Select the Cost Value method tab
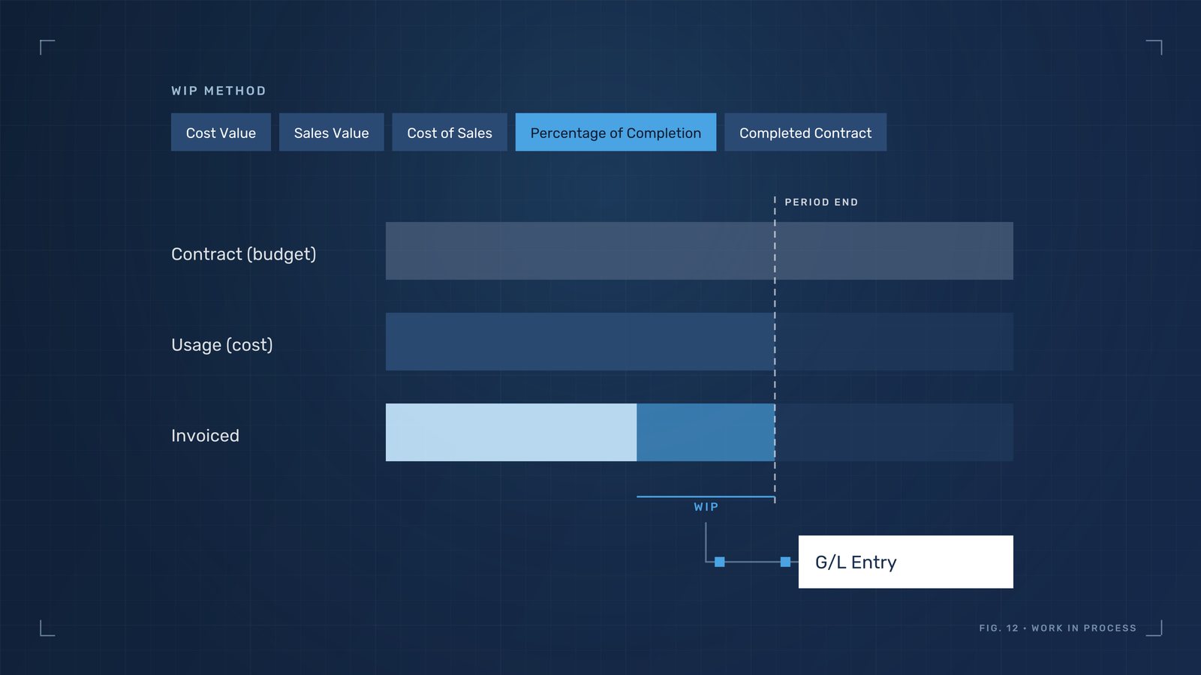The image size is (1201, 675). [221, 133]
